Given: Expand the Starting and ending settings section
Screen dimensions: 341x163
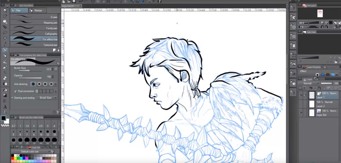Looking at the screenshot, I should pos(12,98).
